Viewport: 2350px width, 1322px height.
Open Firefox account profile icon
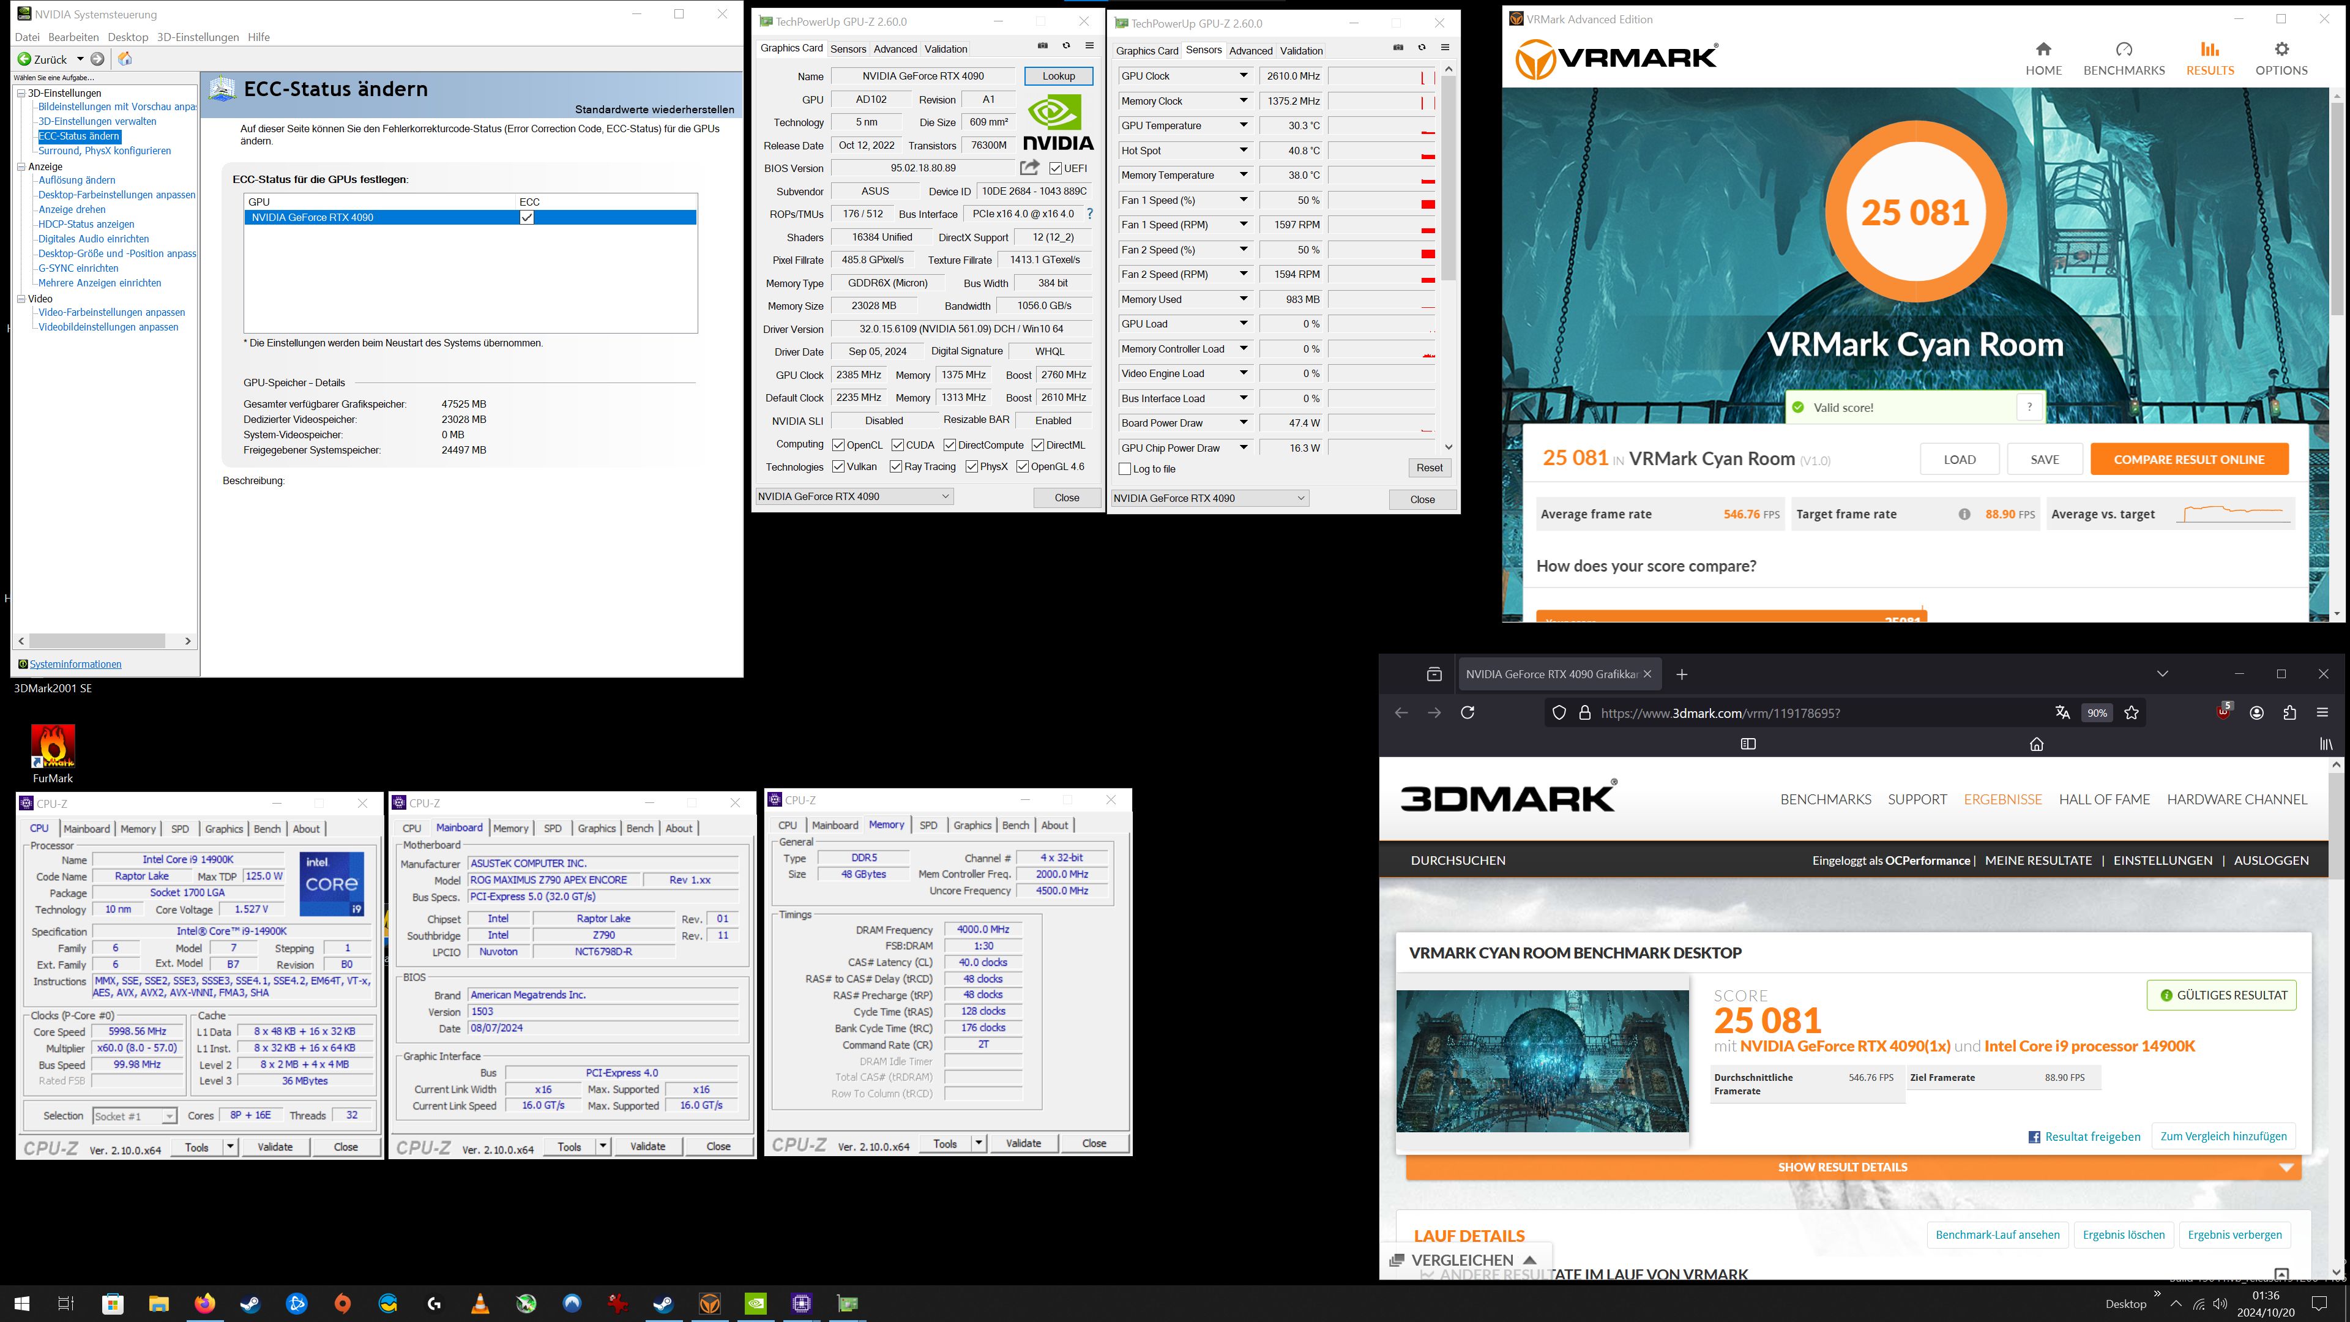(x=2257, y=712)
